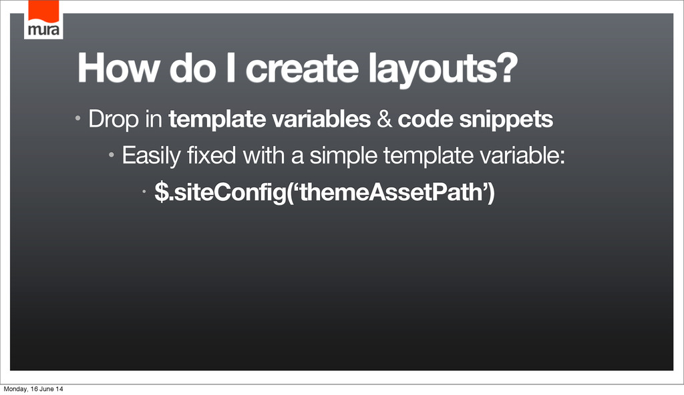The height and width of the screenshot is (395, 684).
Task: Click the question mark in the title
Action: click(506, 67)
